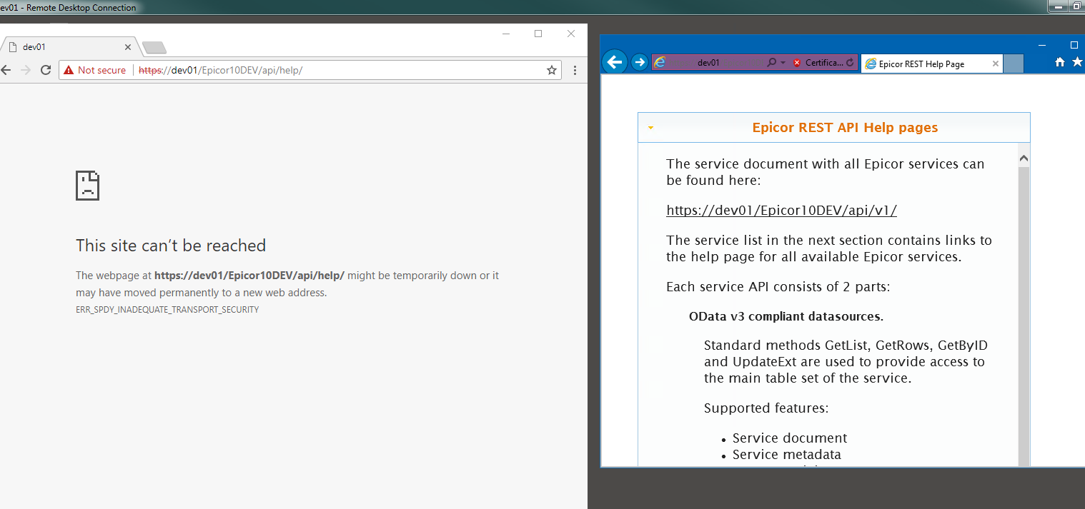This screenshot has width=1085, height=509.
Task: Minimize the Chrome window
Action: click(x=505, y=34)
